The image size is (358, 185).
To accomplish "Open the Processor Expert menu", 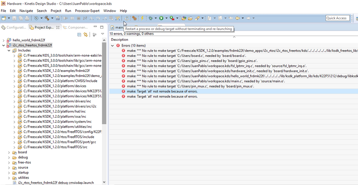I will coord(87,11).
